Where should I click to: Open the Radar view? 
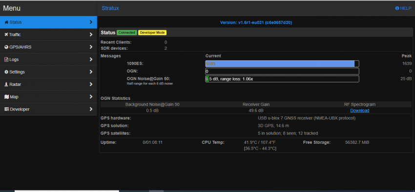48,84
